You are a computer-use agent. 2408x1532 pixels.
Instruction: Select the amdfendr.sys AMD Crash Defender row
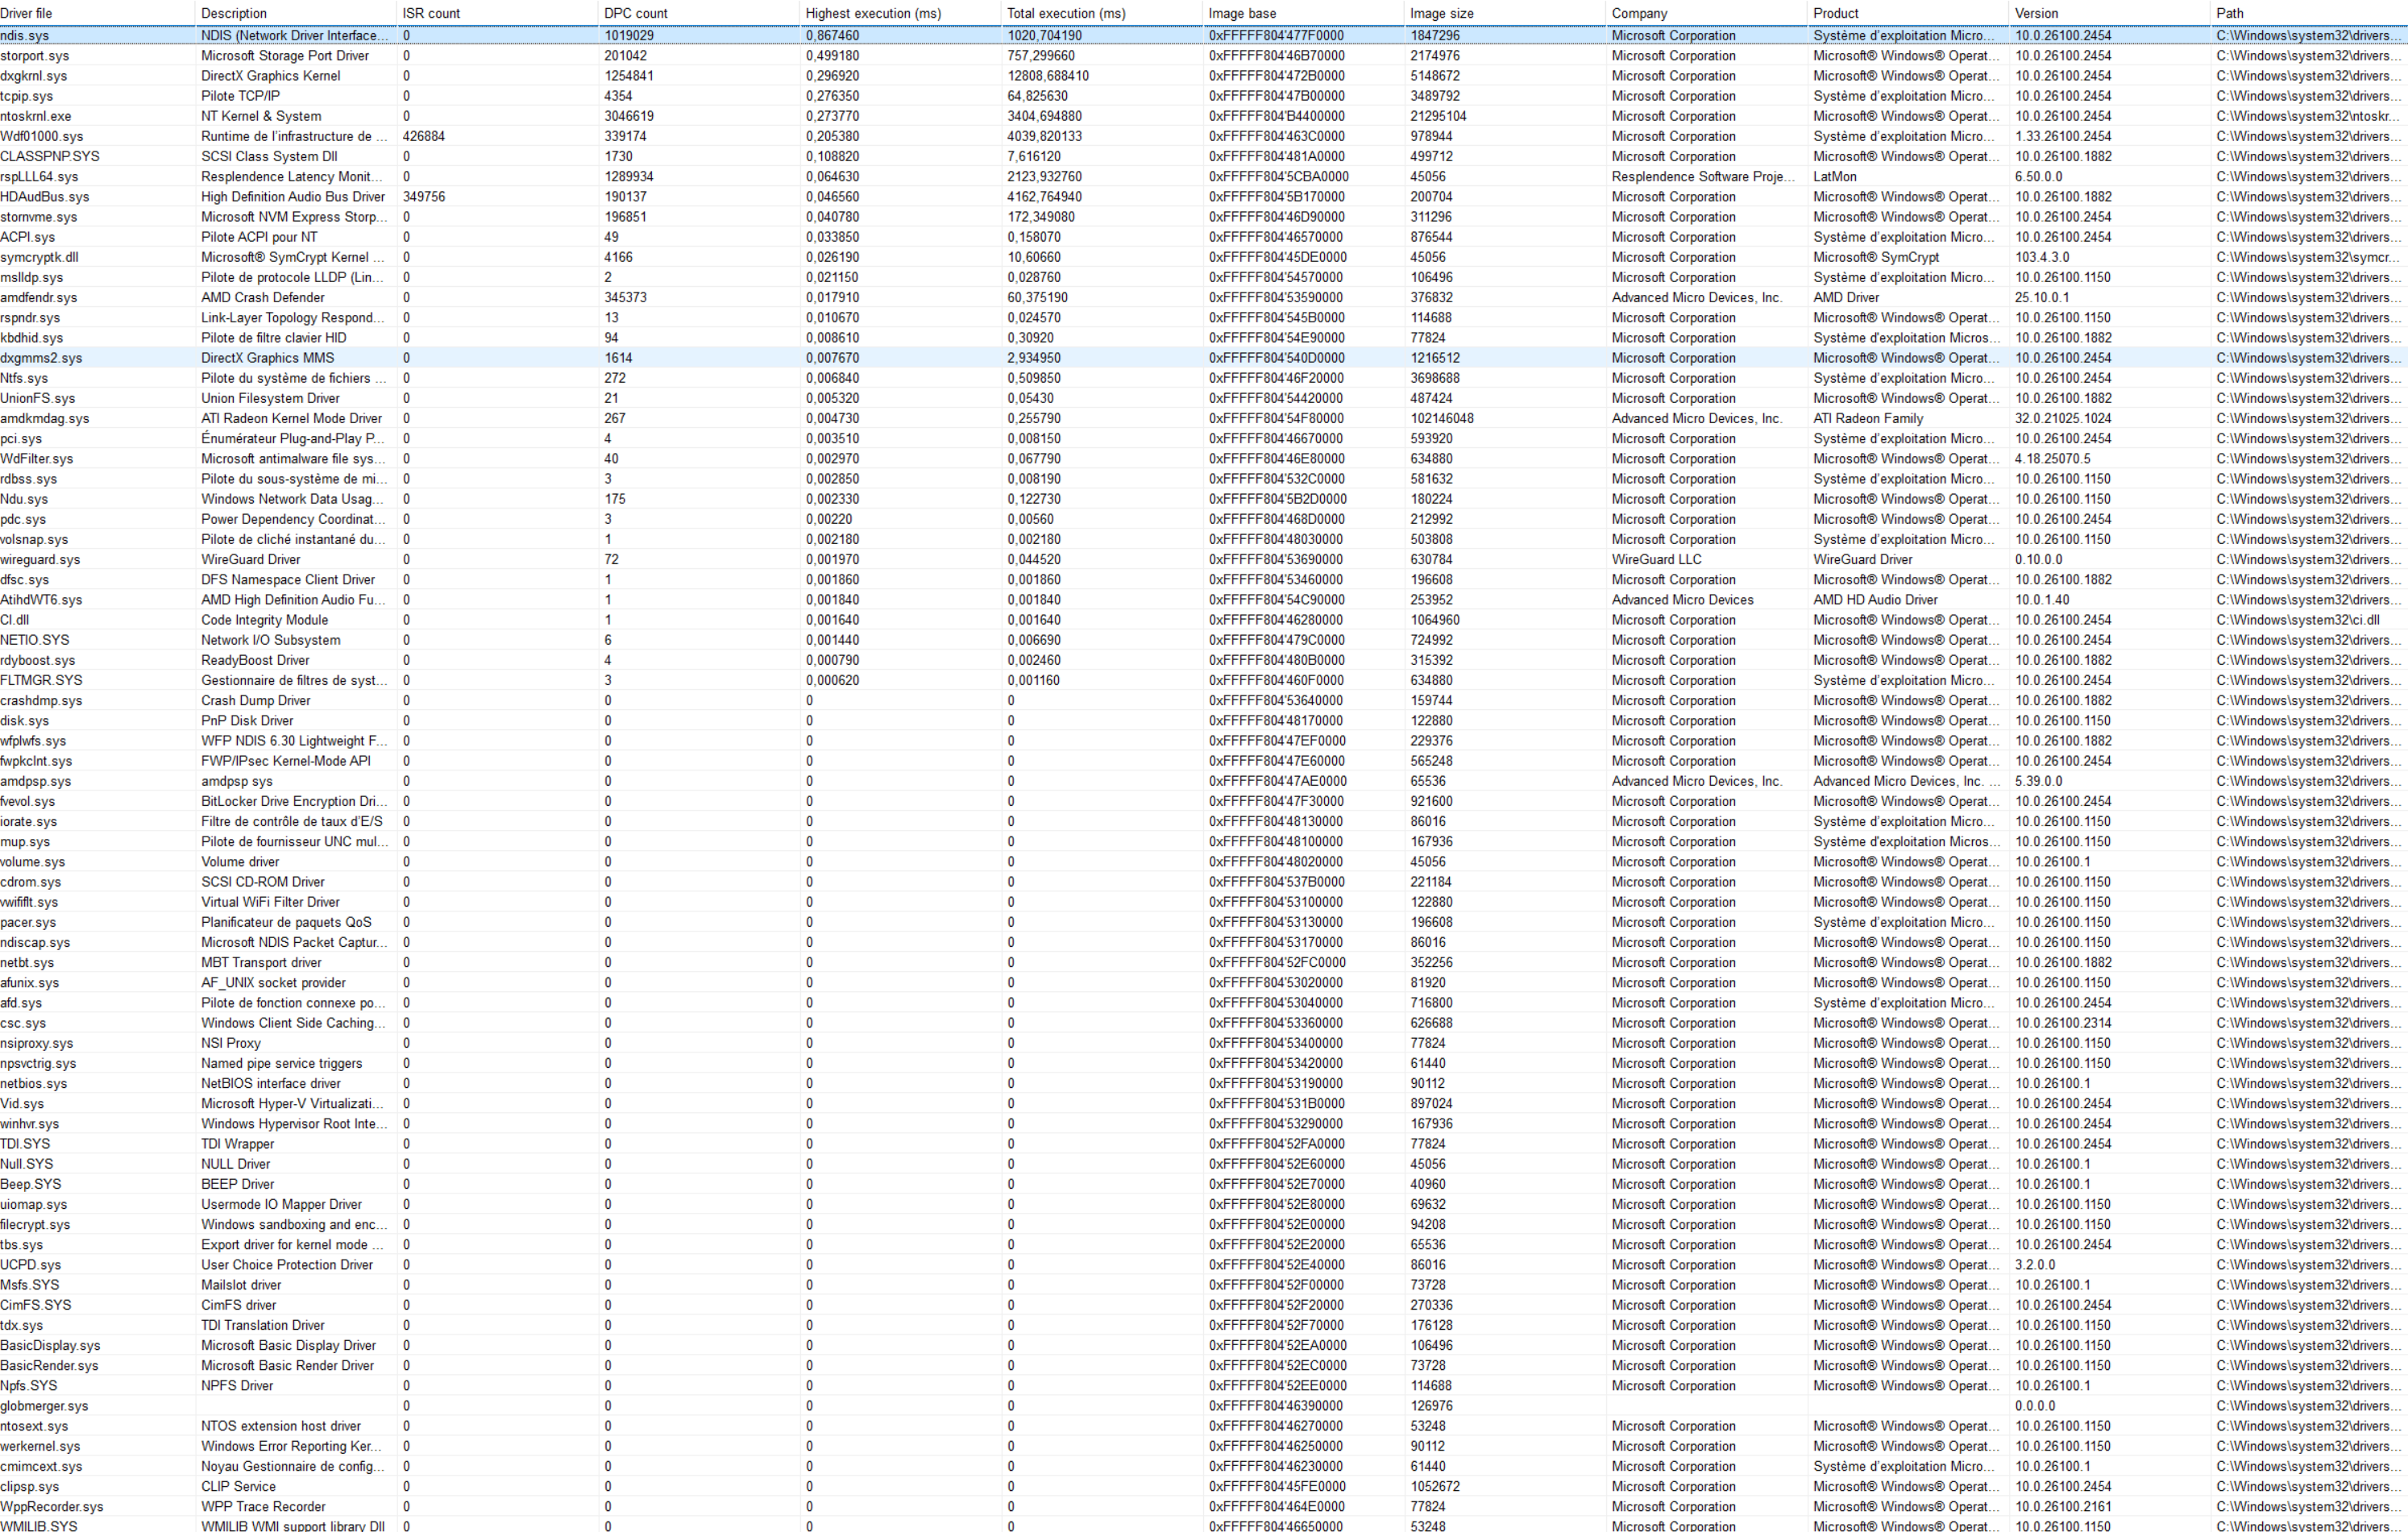point(39,298)
